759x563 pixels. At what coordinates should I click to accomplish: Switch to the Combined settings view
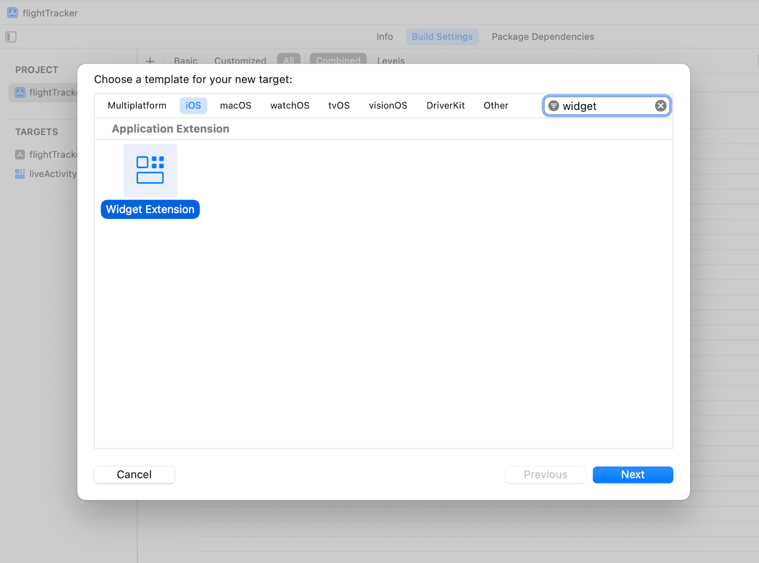[x=338, y=61]
